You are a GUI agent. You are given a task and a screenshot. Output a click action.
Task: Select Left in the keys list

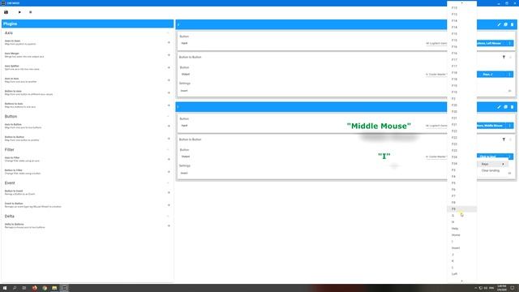(461, 274)
